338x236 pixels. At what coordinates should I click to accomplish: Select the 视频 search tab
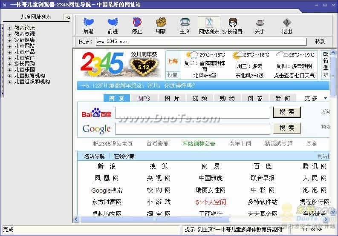click(x=199, y=98)
